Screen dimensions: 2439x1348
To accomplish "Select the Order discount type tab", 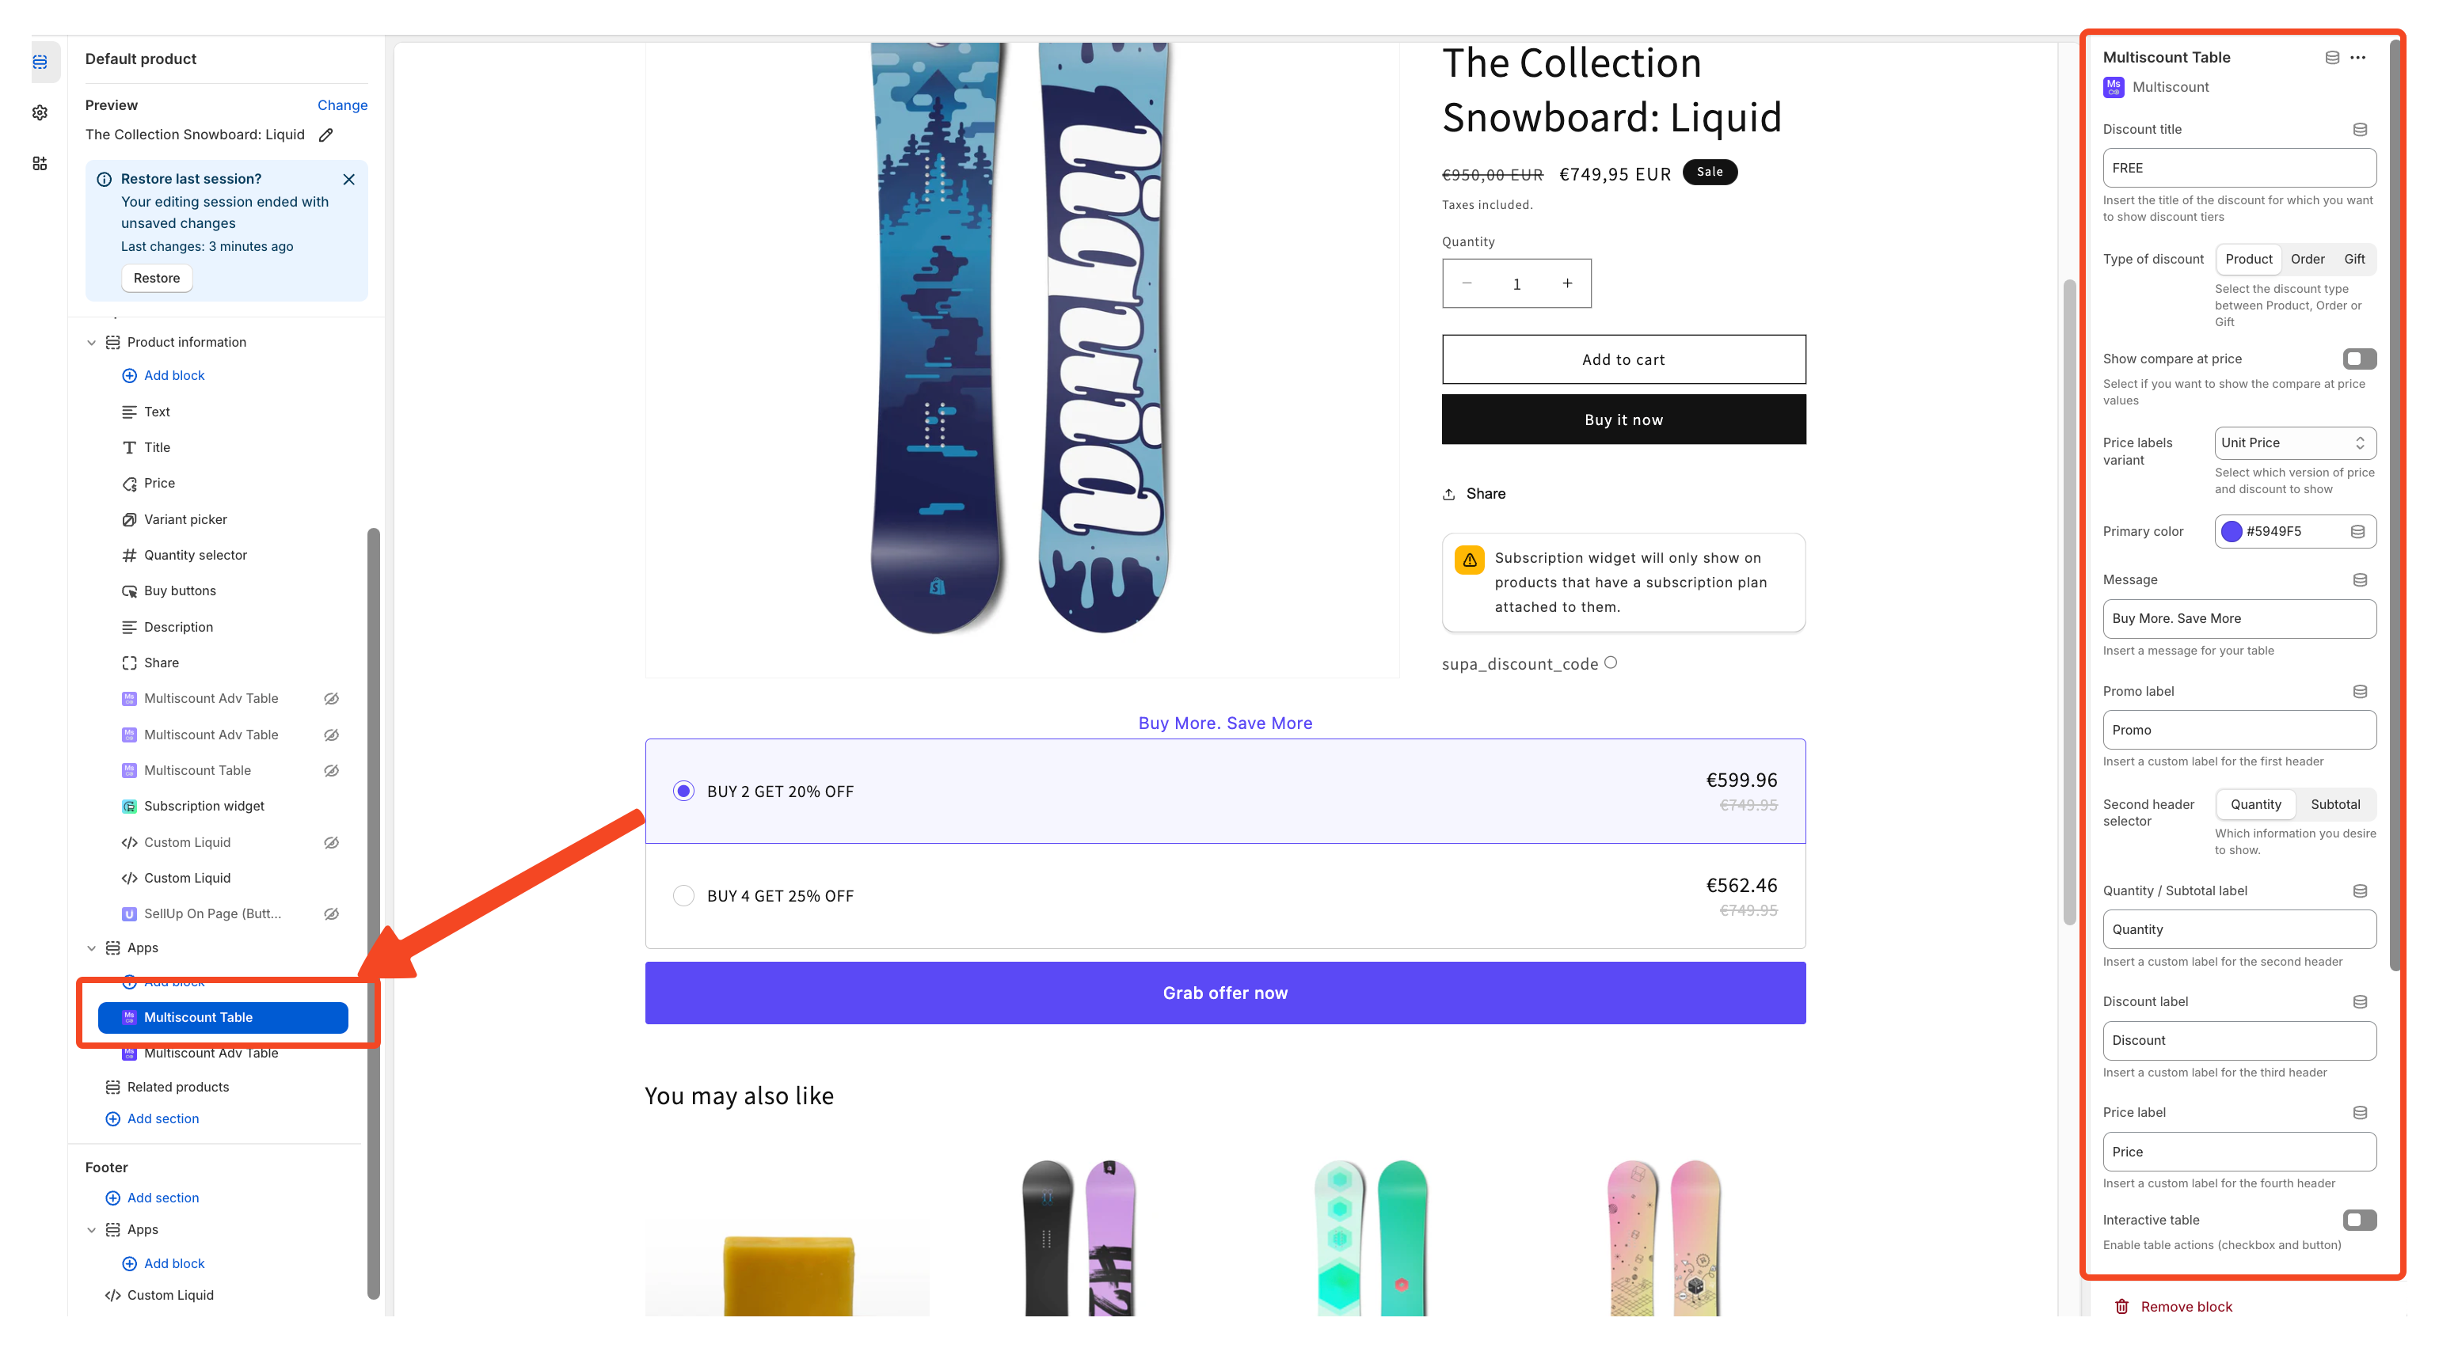I will point(2307,260).
